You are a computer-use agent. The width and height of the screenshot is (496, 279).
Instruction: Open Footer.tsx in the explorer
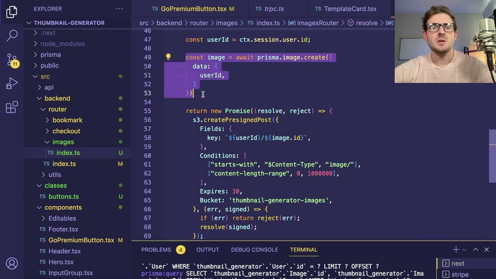tap(77, 229)
